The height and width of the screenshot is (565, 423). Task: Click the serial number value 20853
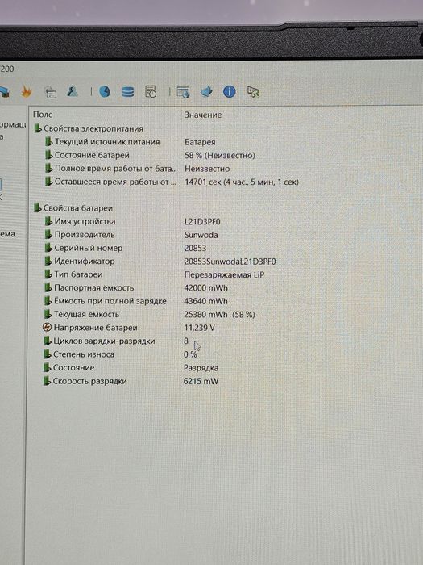point(195,249)
